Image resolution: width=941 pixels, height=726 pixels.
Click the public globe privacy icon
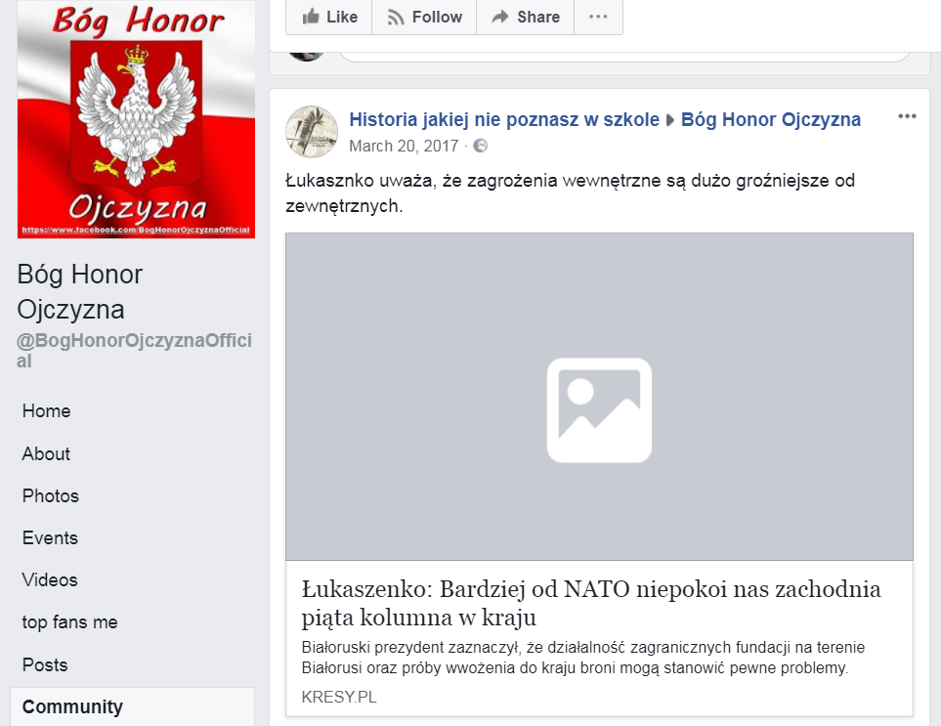[x=480, y=146]
